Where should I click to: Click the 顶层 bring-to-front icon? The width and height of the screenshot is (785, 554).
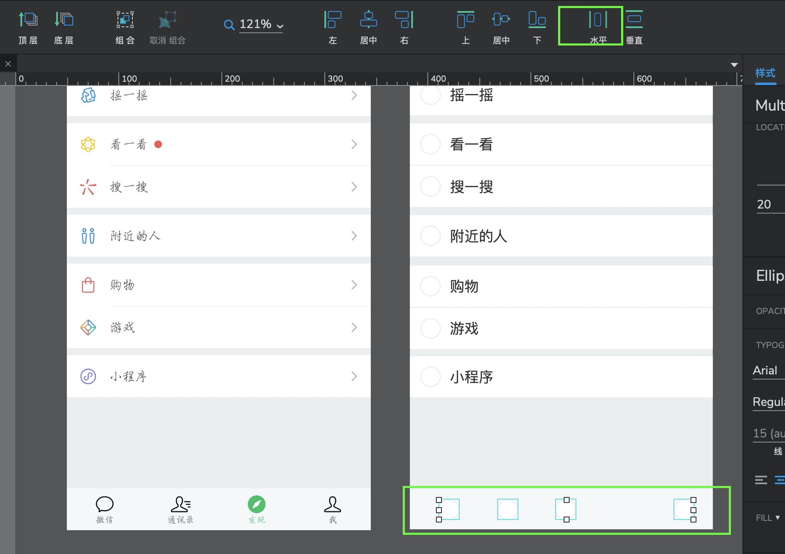pos(28,20)
